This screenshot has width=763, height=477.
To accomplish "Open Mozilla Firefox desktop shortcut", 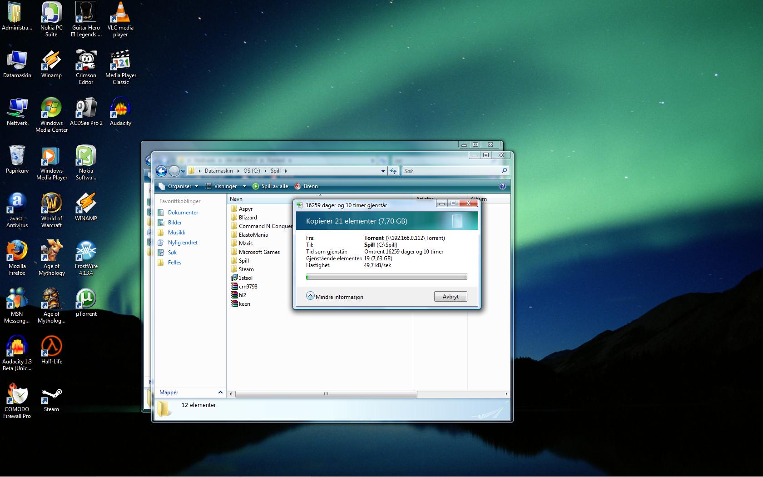I will click(x=17, y=258).
